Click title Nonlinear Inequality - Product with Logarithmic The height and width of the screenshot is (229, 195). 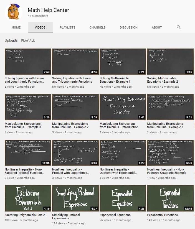tap(71, 171)
